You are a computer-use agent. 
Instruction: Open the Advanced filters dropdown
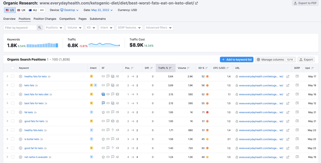(159, 28)
